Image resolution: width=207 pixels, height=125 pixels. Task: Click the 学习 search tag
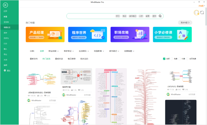click(x=118, y=16)
